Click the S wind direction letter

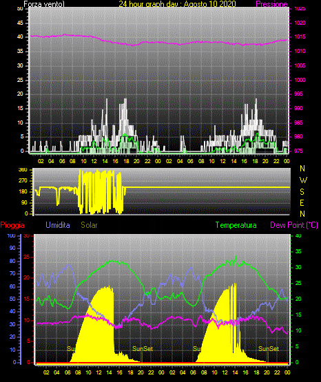coord(302,192)
